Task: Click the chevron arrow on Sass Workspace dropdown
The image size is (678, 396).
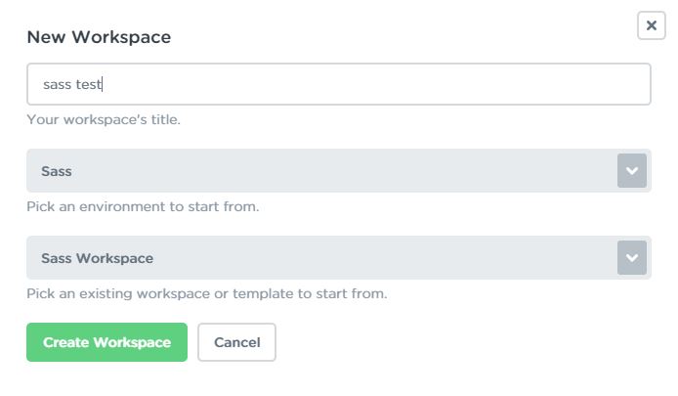Action: pyautogui.click(x=632, y=258)
